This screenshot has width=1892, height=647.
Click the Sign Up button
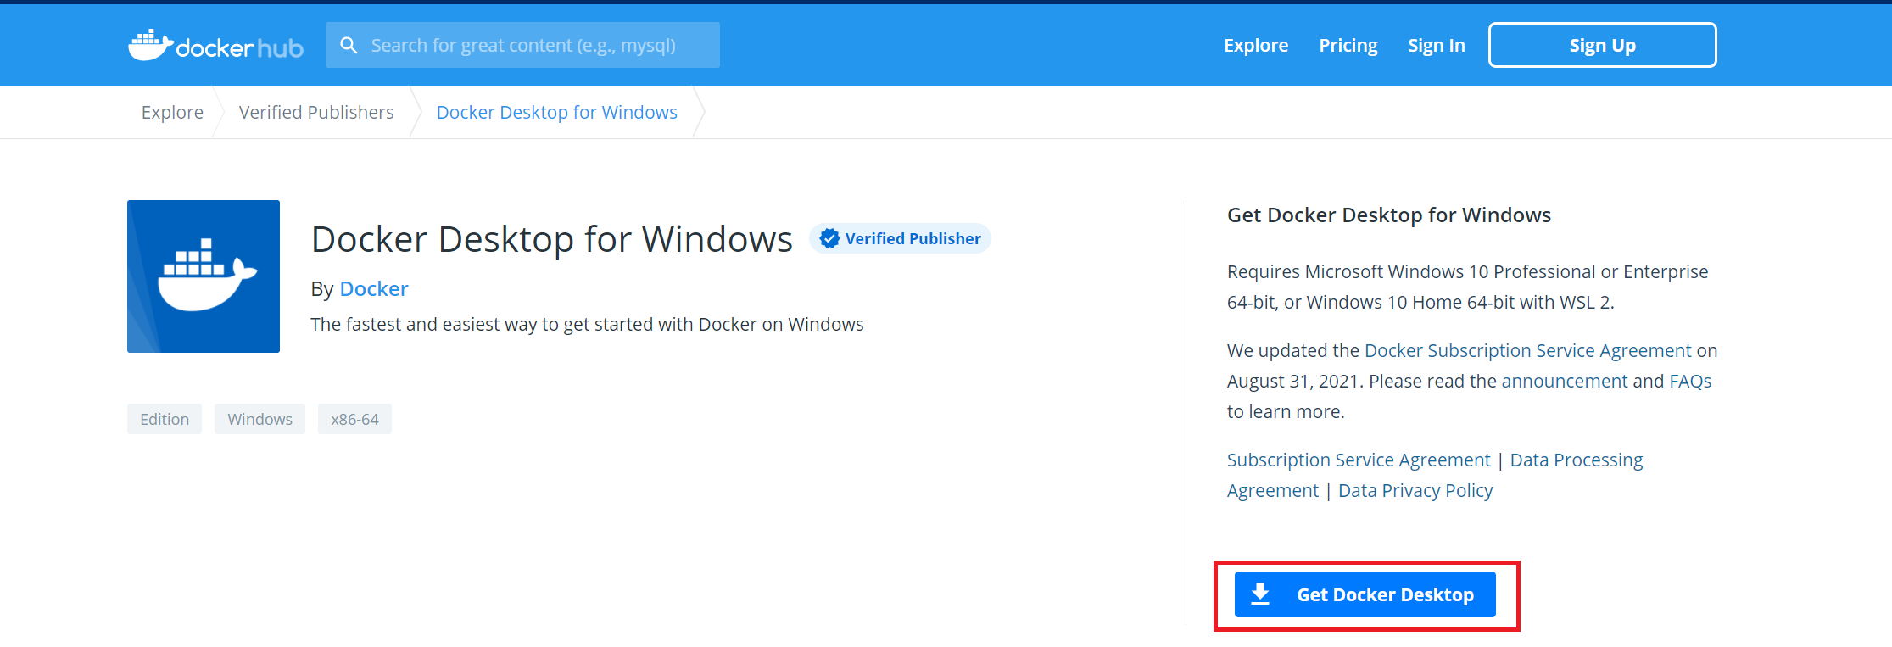[1603, 45]
